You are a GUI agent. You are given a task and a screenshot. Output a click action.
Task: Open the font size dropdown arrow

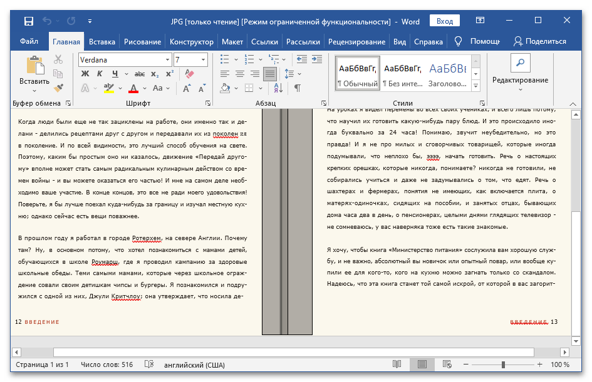tap(203, 59)
